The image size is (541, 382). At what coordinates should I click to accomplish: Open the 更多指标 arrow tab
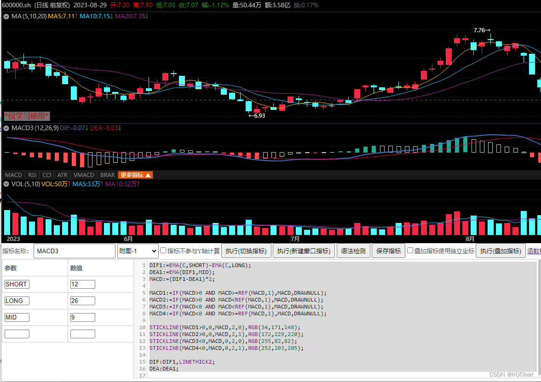coord(135,175)
